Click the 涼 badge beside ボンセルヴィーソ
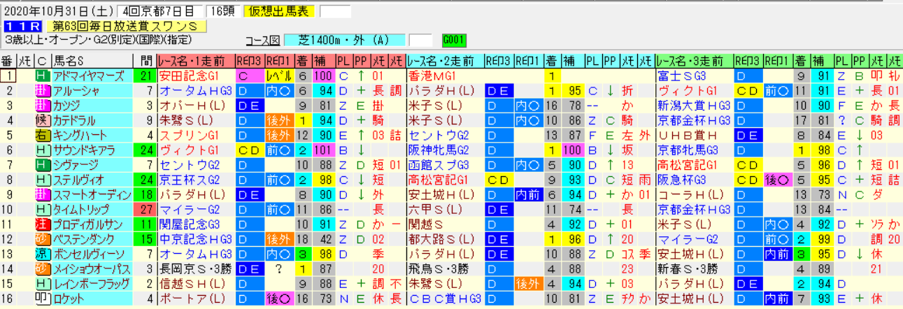Viewport: 903px width, 309px height. 42,253
